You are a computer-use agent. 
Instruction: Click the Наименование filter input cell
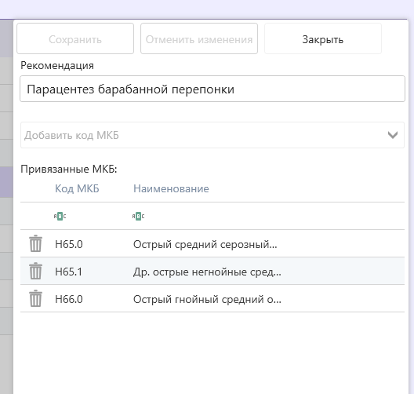point(267,216)
